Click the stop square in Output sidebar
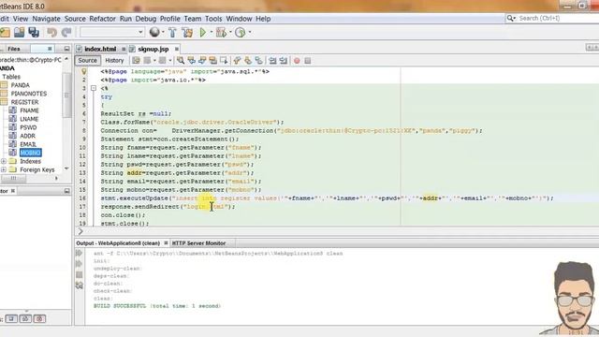Image resolution: width=599 pixels, height=337 pixels. (x=79, y=274)
